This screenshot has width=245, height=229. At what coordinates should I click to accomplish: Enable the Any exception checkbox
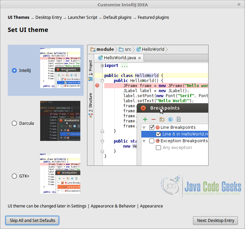coord(158,148)
